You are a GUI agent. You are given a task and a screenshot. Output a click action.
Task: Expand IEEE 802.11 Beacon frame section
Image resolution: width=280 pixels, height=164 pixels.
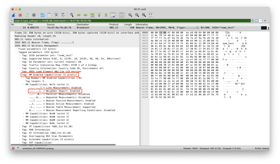[12, 42]
